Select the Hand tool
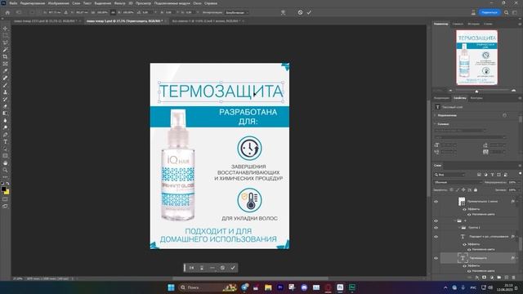Image resolution: width=523 pixels, height=294 pixels. 5,163
